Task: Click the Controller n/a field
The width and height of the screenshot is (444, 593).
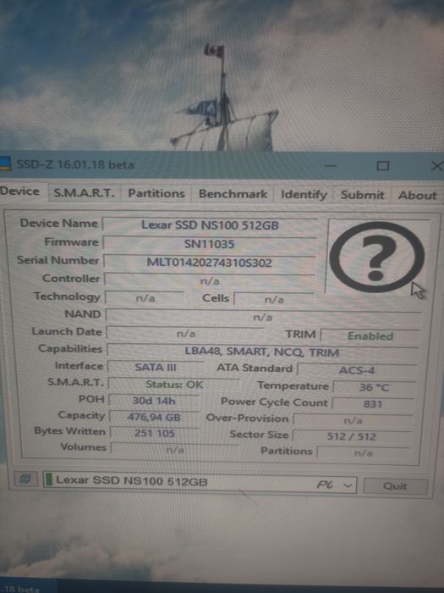Action: (x=210, y=280)
